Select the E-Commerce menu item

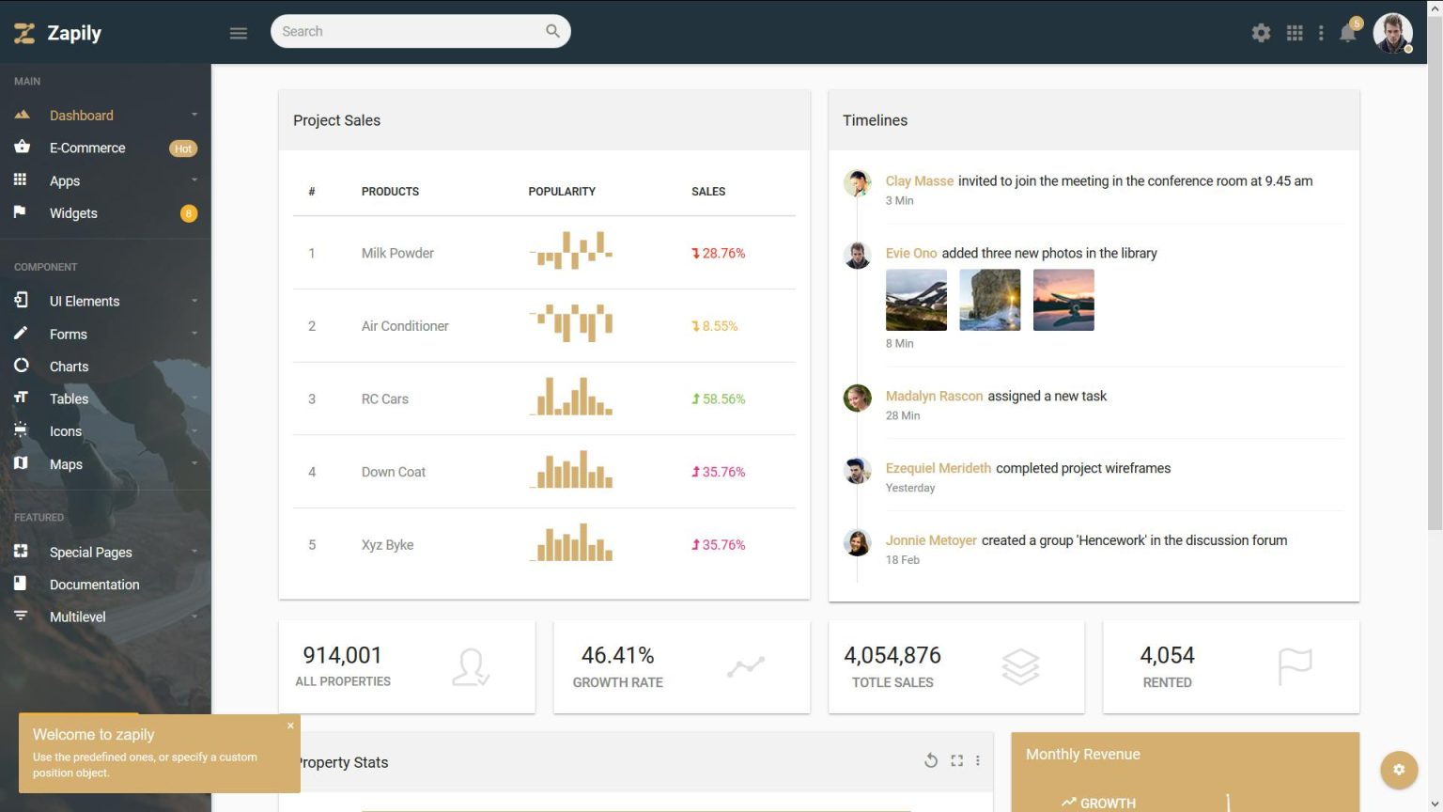87,148
